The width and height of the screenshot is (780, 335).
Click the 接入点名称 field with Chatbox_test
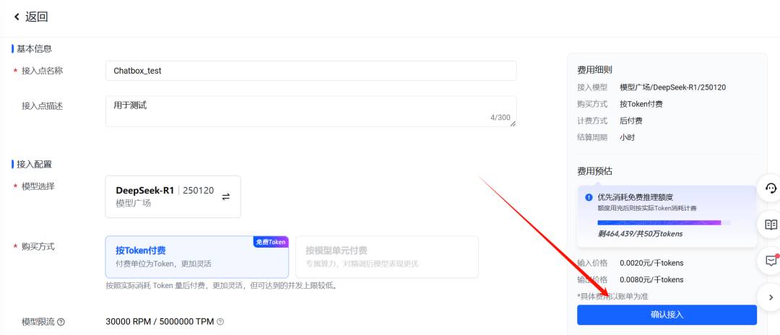pos(311,71)
